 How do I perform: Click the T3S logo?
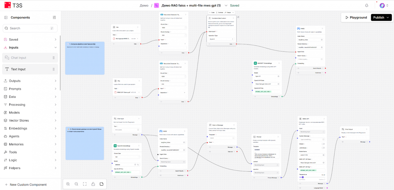13,5
